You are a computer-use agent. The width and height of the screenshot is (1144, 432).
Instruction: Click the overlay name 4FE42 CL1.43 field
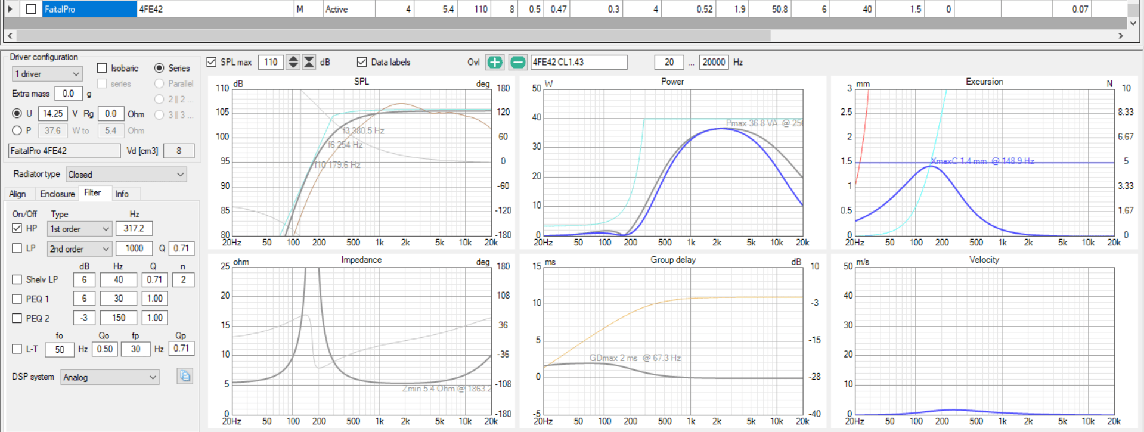pyautogui.click(x=579, y=62)
